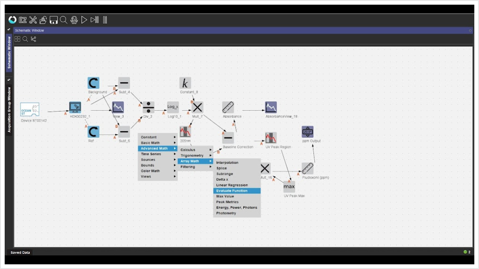Click the Schematic Window title bar

243,30
